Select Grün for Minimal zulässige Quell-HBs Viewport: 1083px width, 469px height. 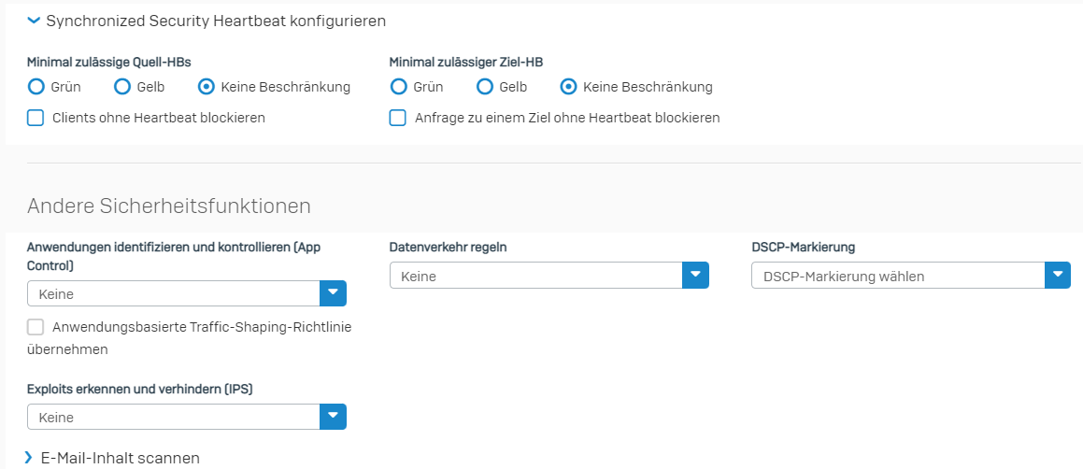tap(36, 86)
